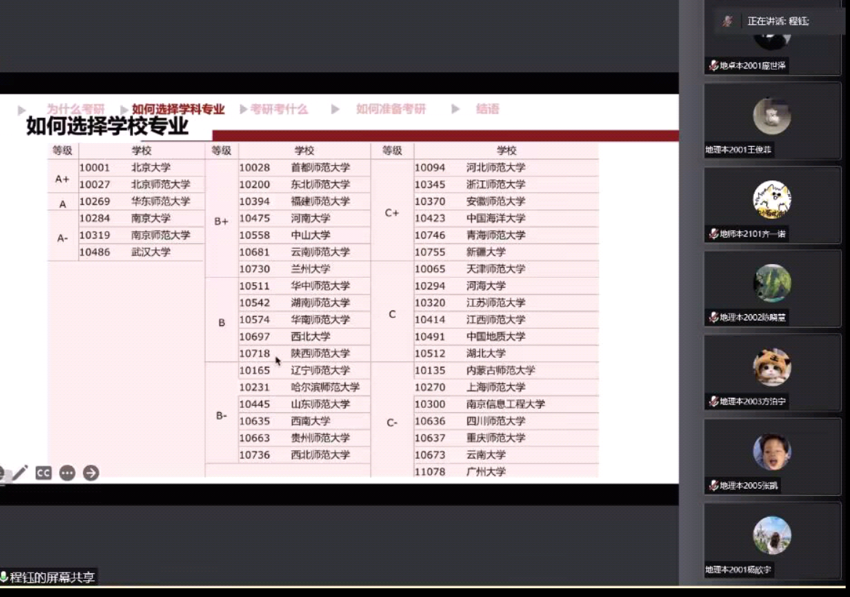The width and height of the screenshot is (850, 597).
Task: Click the muted mic icon beside 方泊宁
Action: tap(713, 401)
